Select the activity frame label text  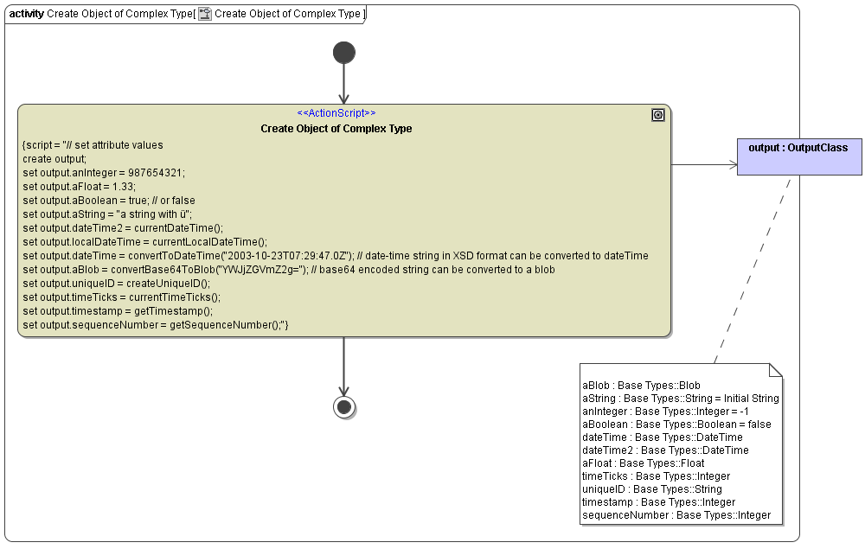26,13
